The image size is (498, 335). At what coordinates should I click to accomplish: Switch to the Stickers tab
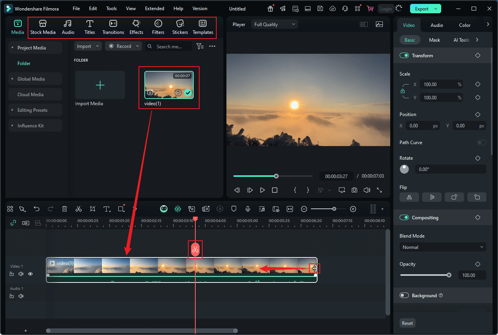click(180, 27)
